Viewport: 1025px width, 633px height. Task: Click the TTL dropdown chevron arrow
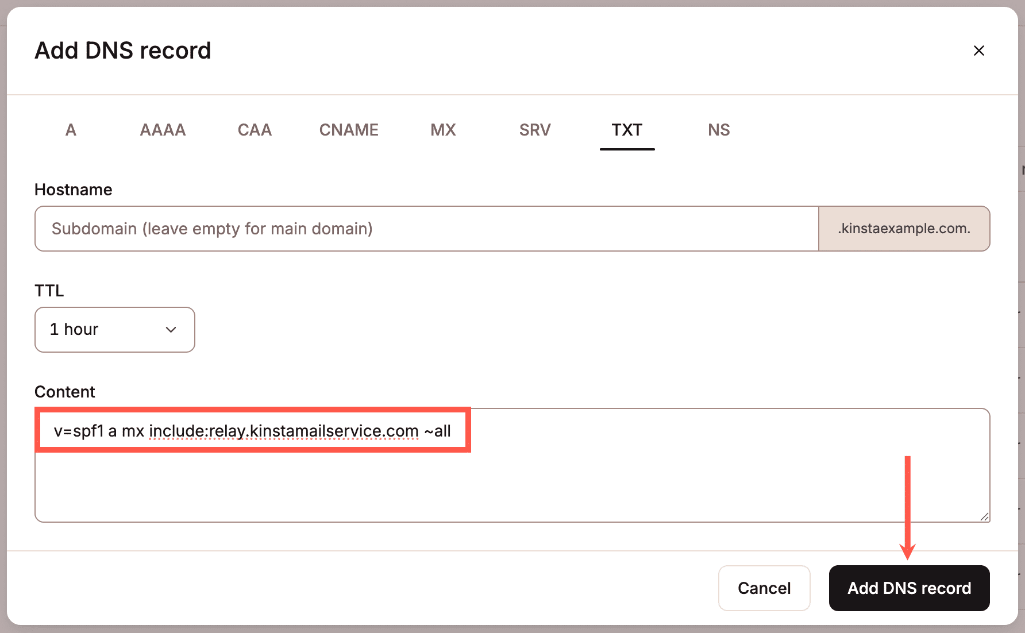tap(170, 330)
